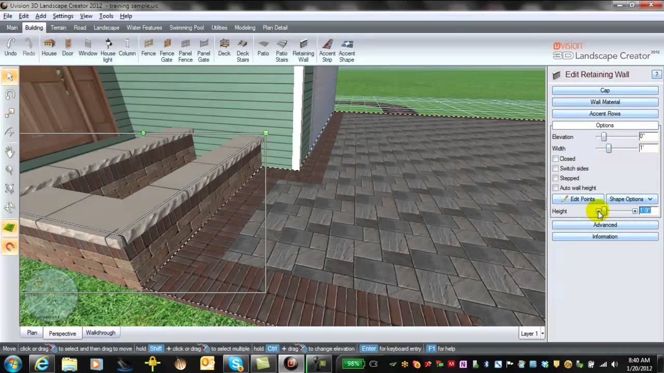The width and height of the screenshot is (664, 373).
Task: Enable the Stepped checkbox
Action: pos(556,178)
